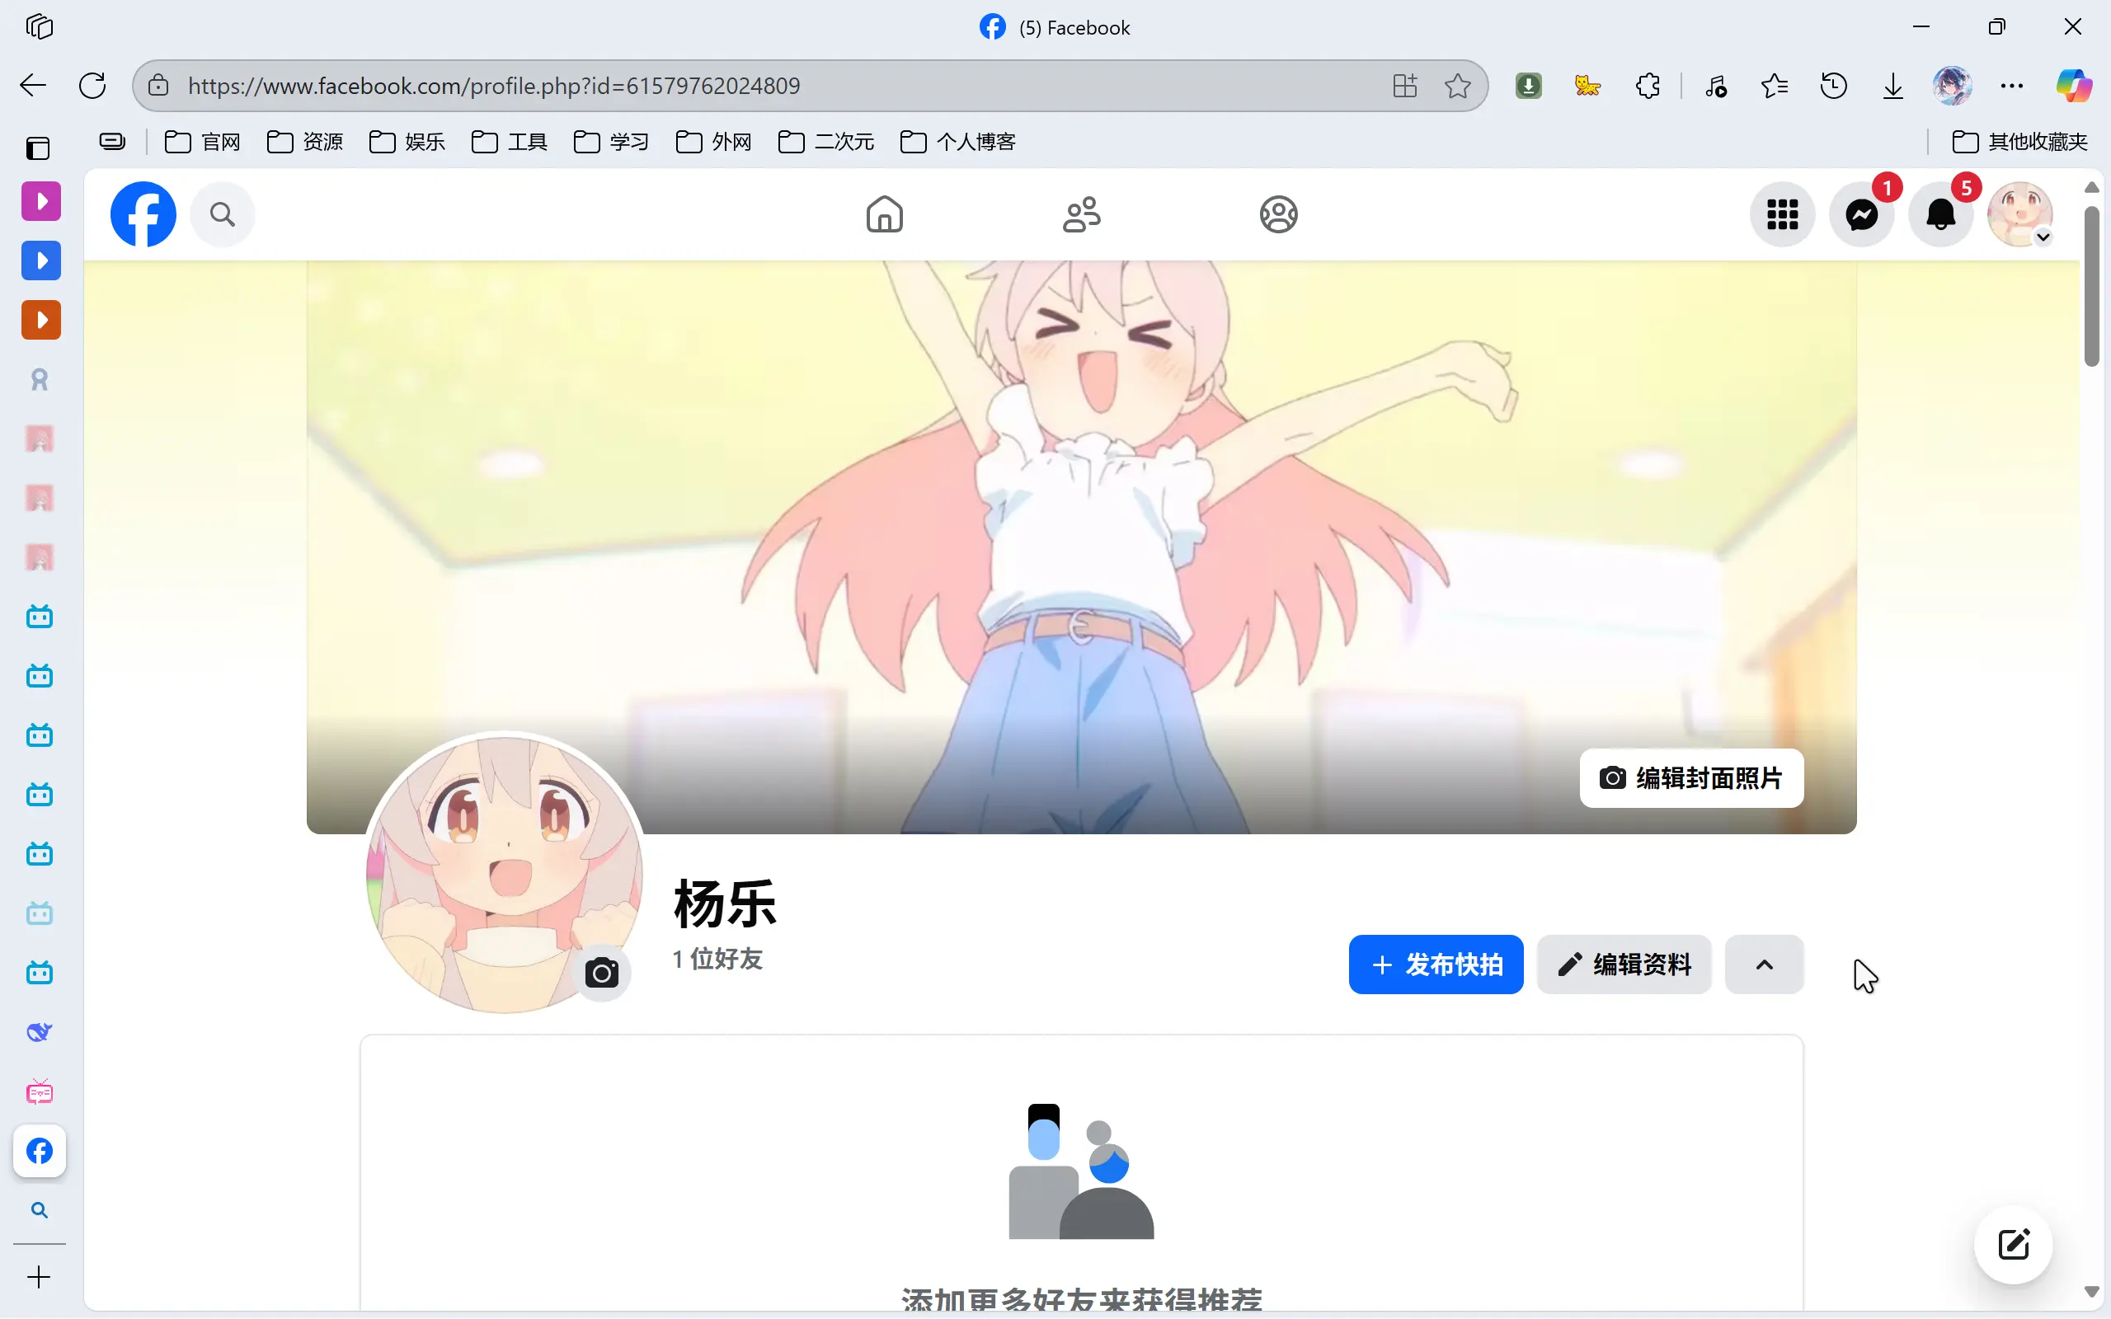Image resolution: width=2111 pixels, height=1319 pixels.
Task: Click the 编辑封面照片 button
Action: pyautogui.click(x=1690, y=777)
